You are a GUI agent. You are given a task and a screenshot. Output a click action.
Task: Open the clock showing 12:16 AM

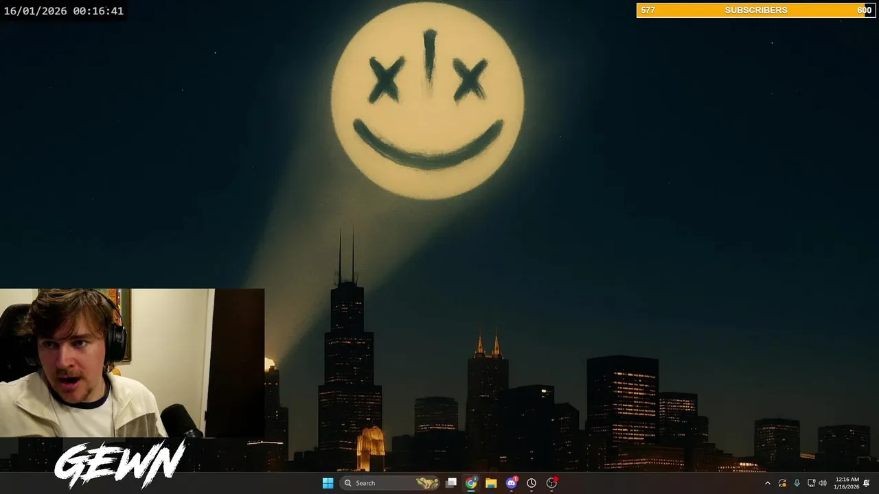click(x=846, y=483)
